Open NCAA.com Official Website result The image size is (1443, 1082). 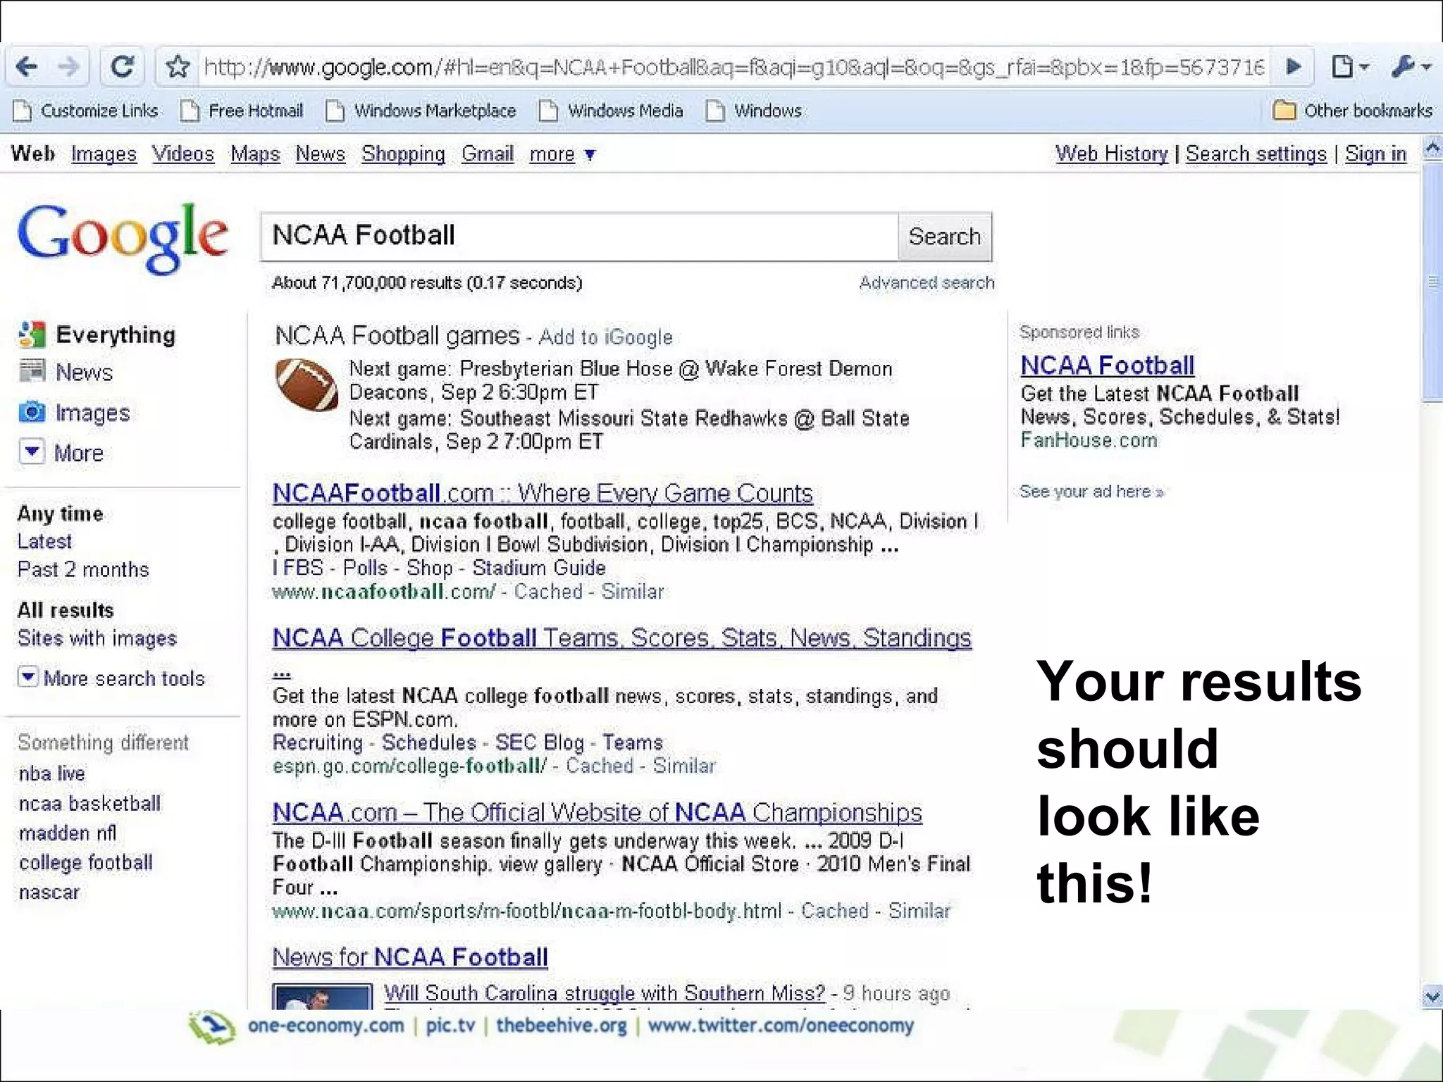point(597,812)
